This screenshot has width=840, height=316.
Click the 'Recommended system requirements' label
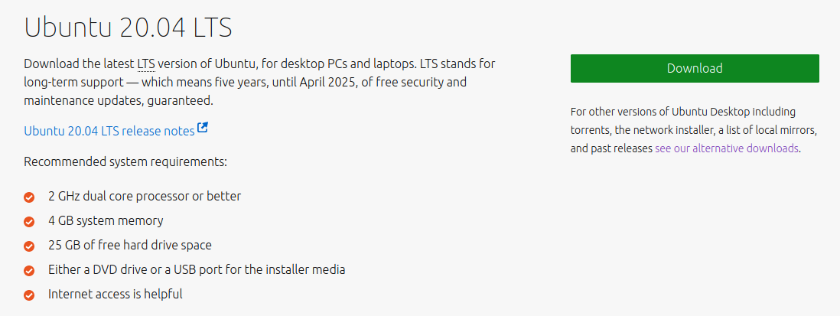click(x=126, y=161)
